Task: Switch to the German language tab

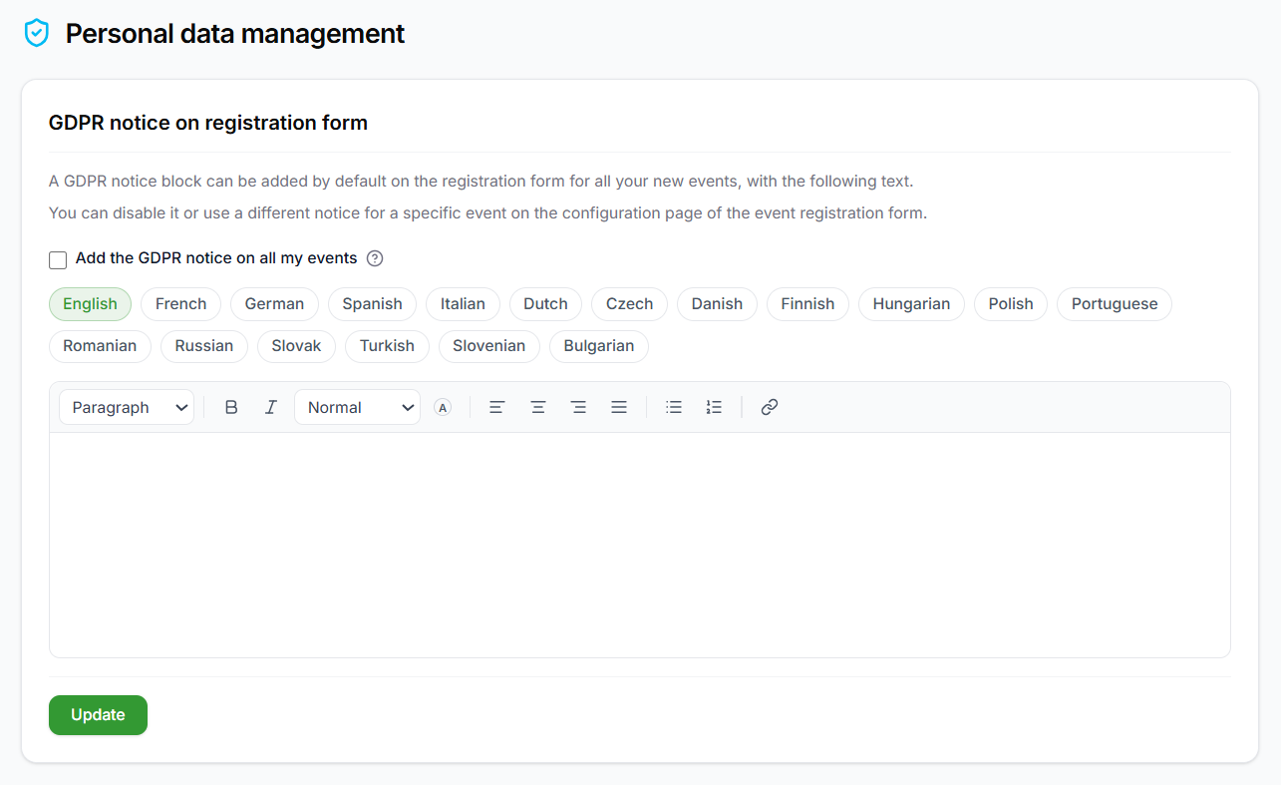Action: coord(274,304)
